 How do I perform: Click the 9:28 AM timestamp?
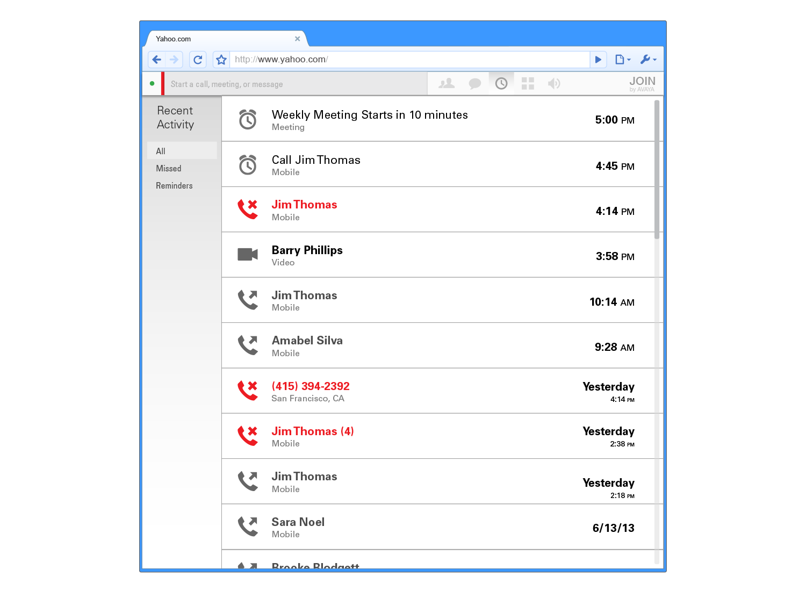(615, 347)
